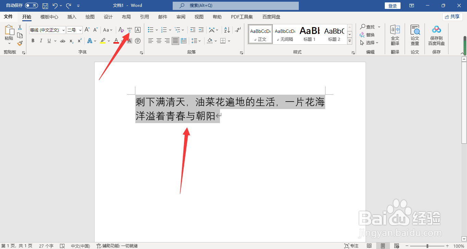
Task: Apply 字符边框 character border
Action: click(x=137, y=30)
